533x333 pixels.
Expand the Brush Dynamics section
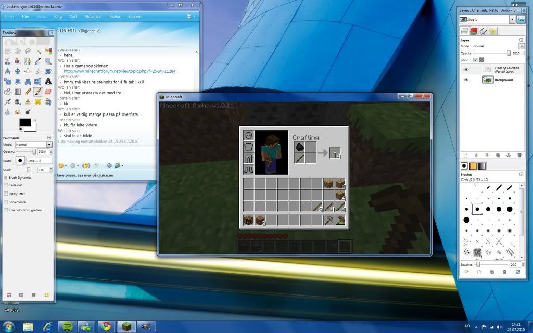[6, 178]
